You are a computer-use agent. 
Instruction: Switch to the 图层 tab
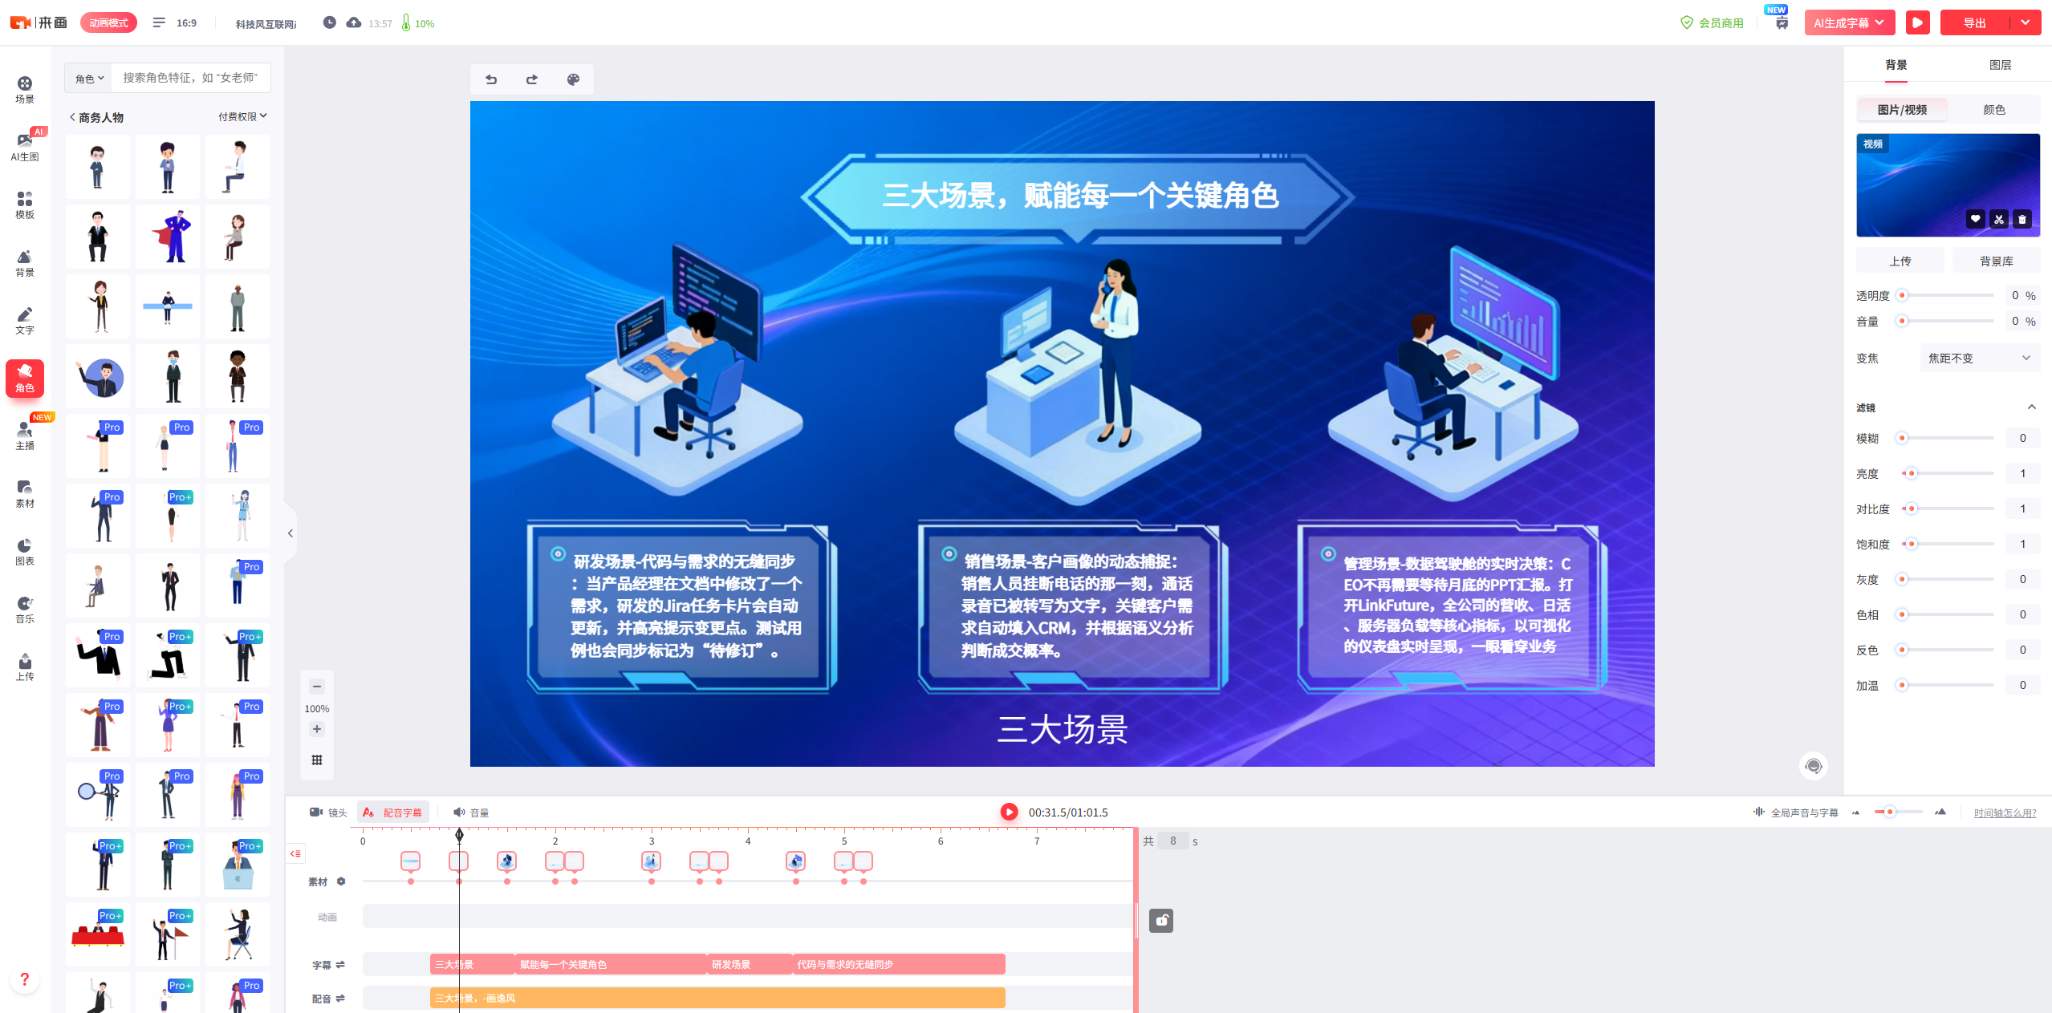[2000, 65]
